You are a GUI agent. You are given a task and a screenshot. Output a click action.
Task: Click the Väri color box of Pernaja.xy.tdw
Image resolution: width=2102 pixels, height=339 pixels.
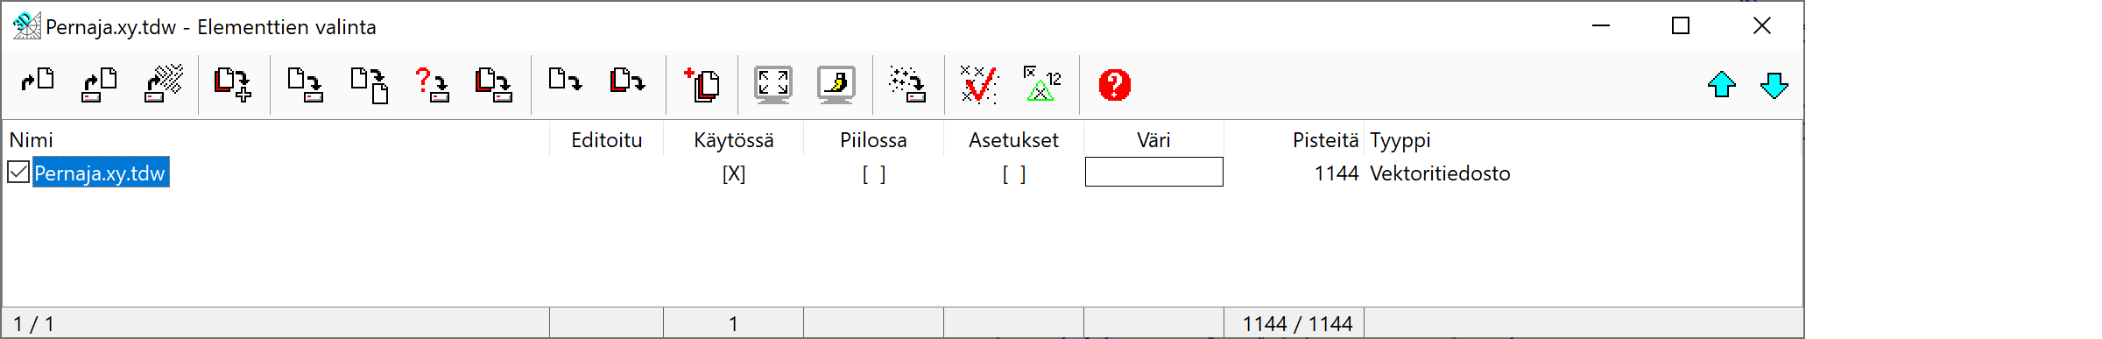pyautogui.click(x=1154, y=172)
